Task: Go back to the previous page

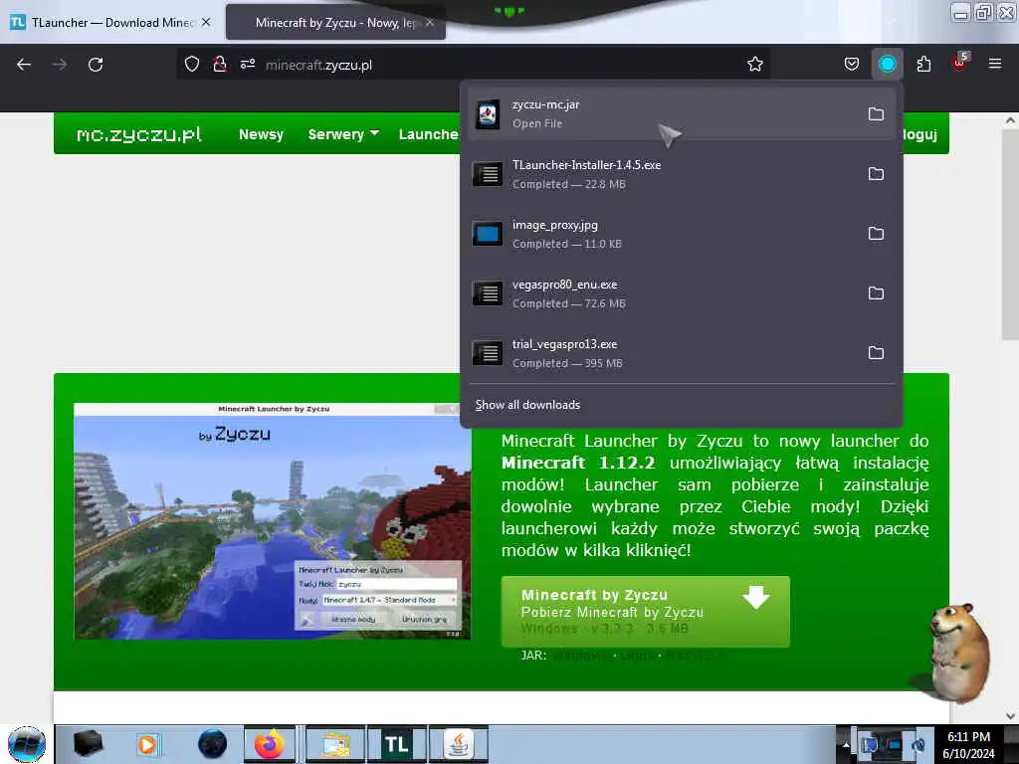Action: coord(24,65)
